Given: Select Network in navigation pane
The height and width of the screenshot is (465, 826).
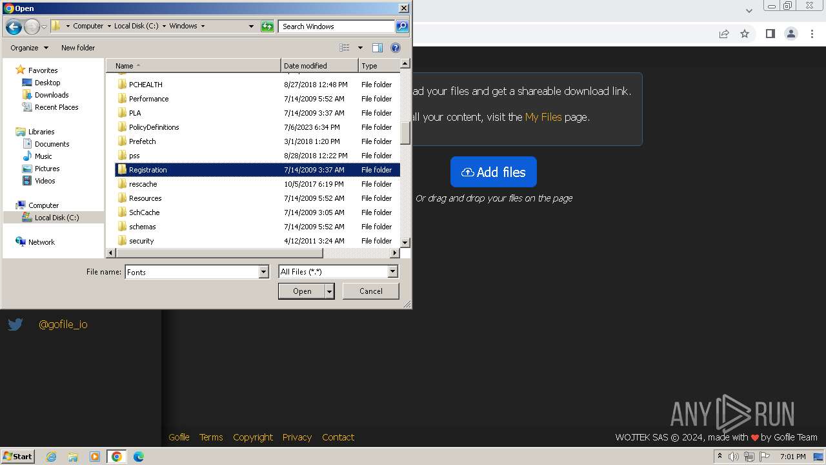Looking at the screenshot, I should click(x=35, y=242).
